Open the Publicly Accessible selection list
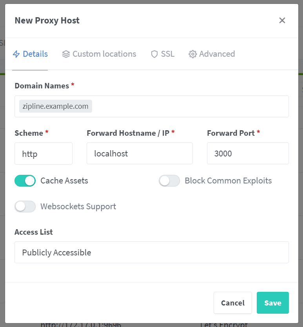The width and height of the screenshot is (303, 327). click(x=152, y=252)
